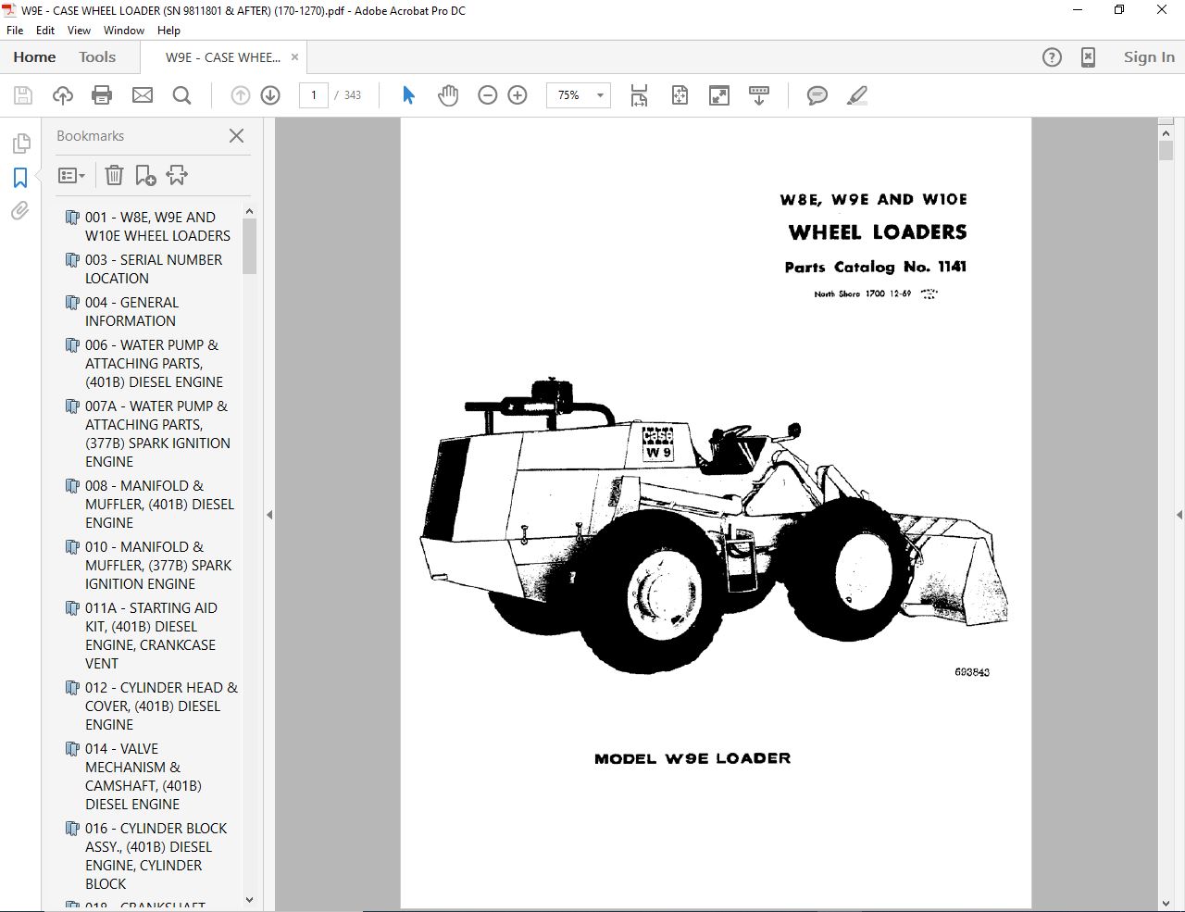Open the View menu
Screen dimensions: 1185x912
[79, 30]
